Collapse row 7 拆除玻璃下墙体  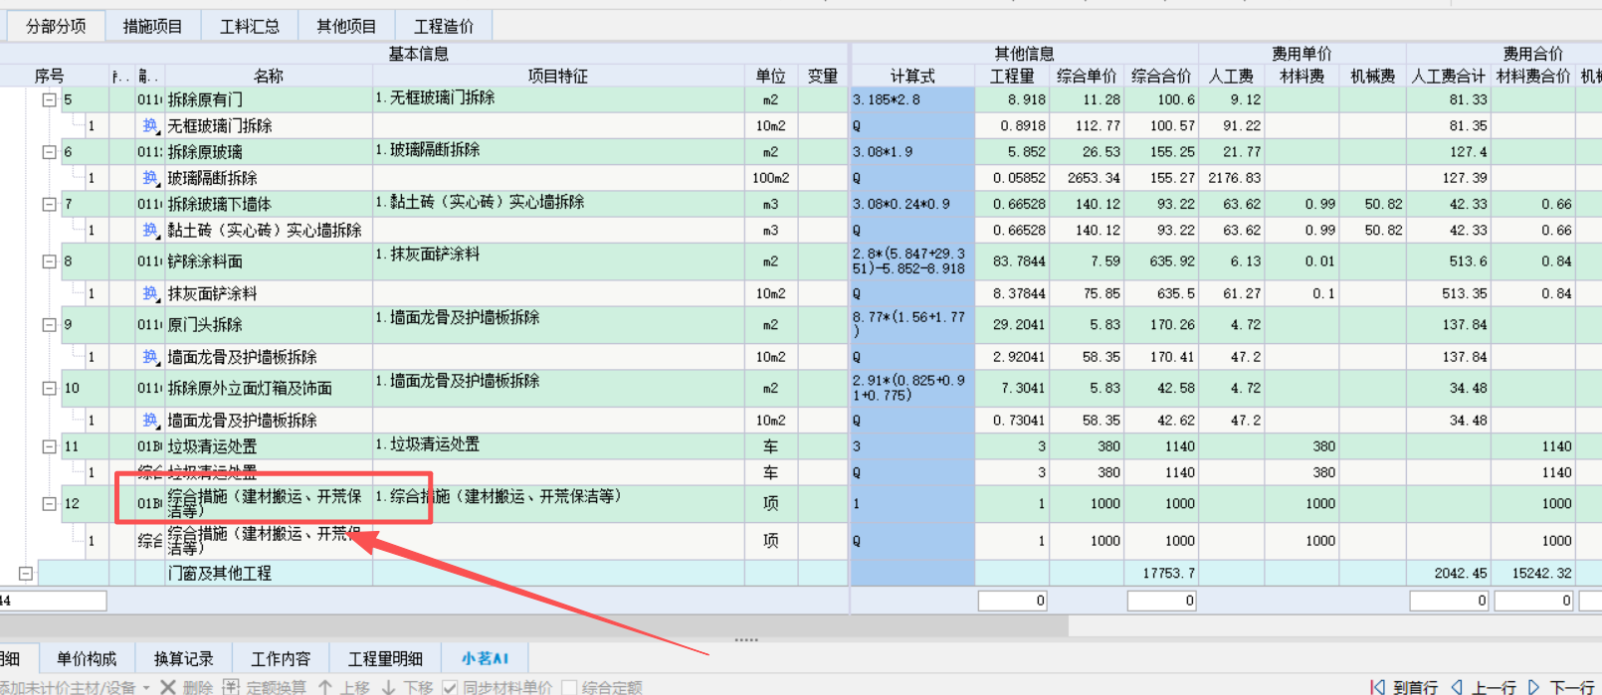[x=49, y=204]
